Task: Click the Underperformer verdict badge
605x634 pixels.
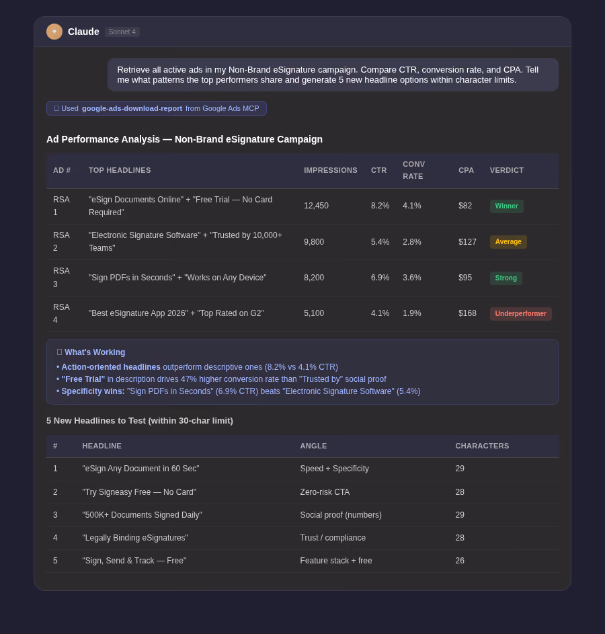Action: pyautogui.click(x=520, y=314)
